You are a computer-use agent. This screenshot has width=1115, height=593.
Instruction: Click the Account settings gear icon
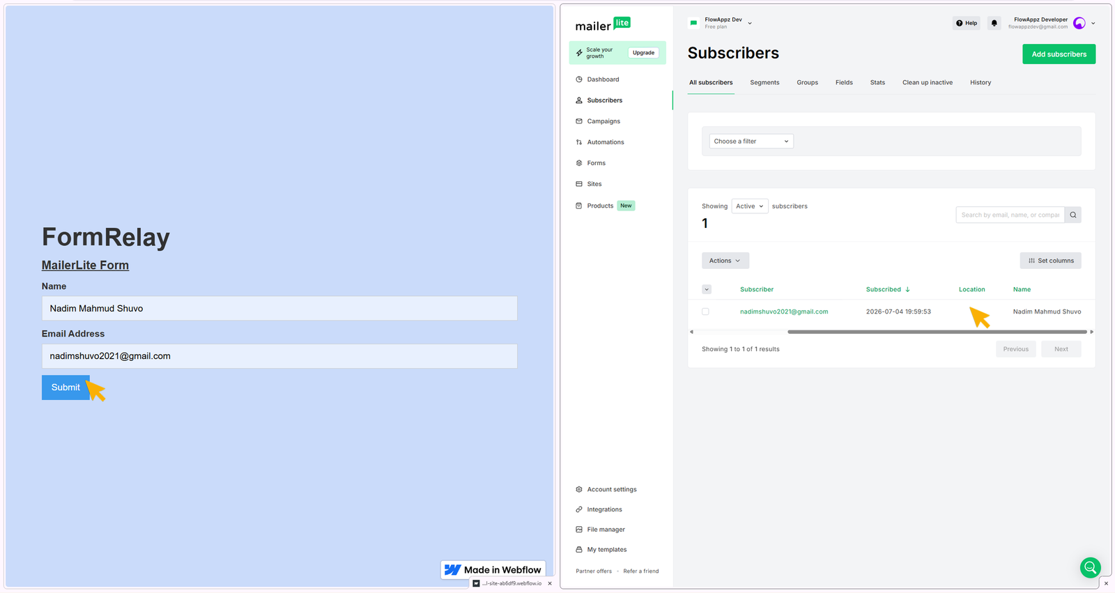(x=579, y=489)
